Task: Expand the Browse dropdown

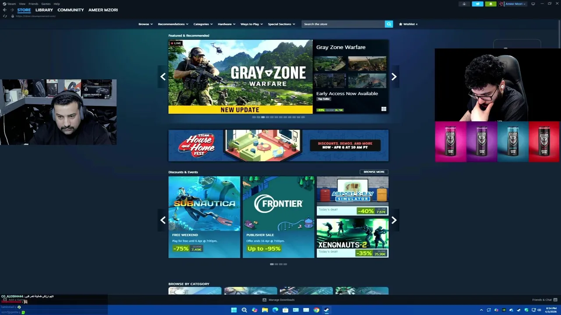Action: (146, 24)
